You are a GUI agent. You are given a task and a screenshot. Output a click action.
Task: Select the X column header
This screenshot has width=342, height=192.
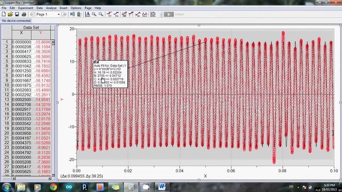[x=21, y=33]
